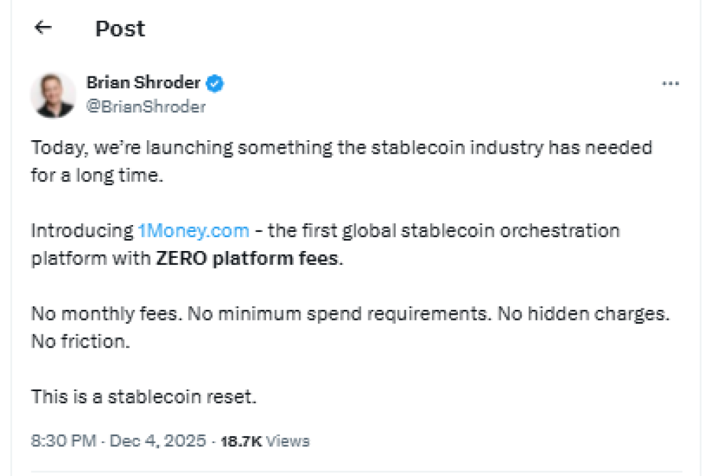
Task: Follow the 1Money.com link
Action: coord(193,231)
